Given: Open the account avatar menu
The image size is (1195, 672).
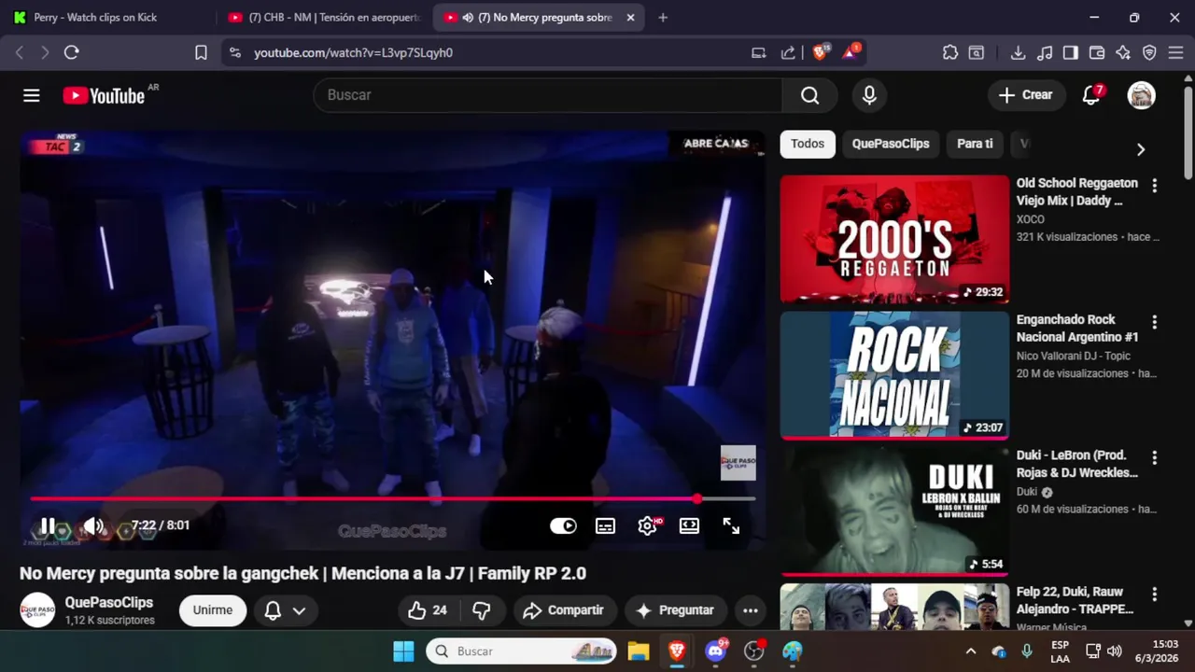Looking at the screenshot, I should pos(1141,95).
